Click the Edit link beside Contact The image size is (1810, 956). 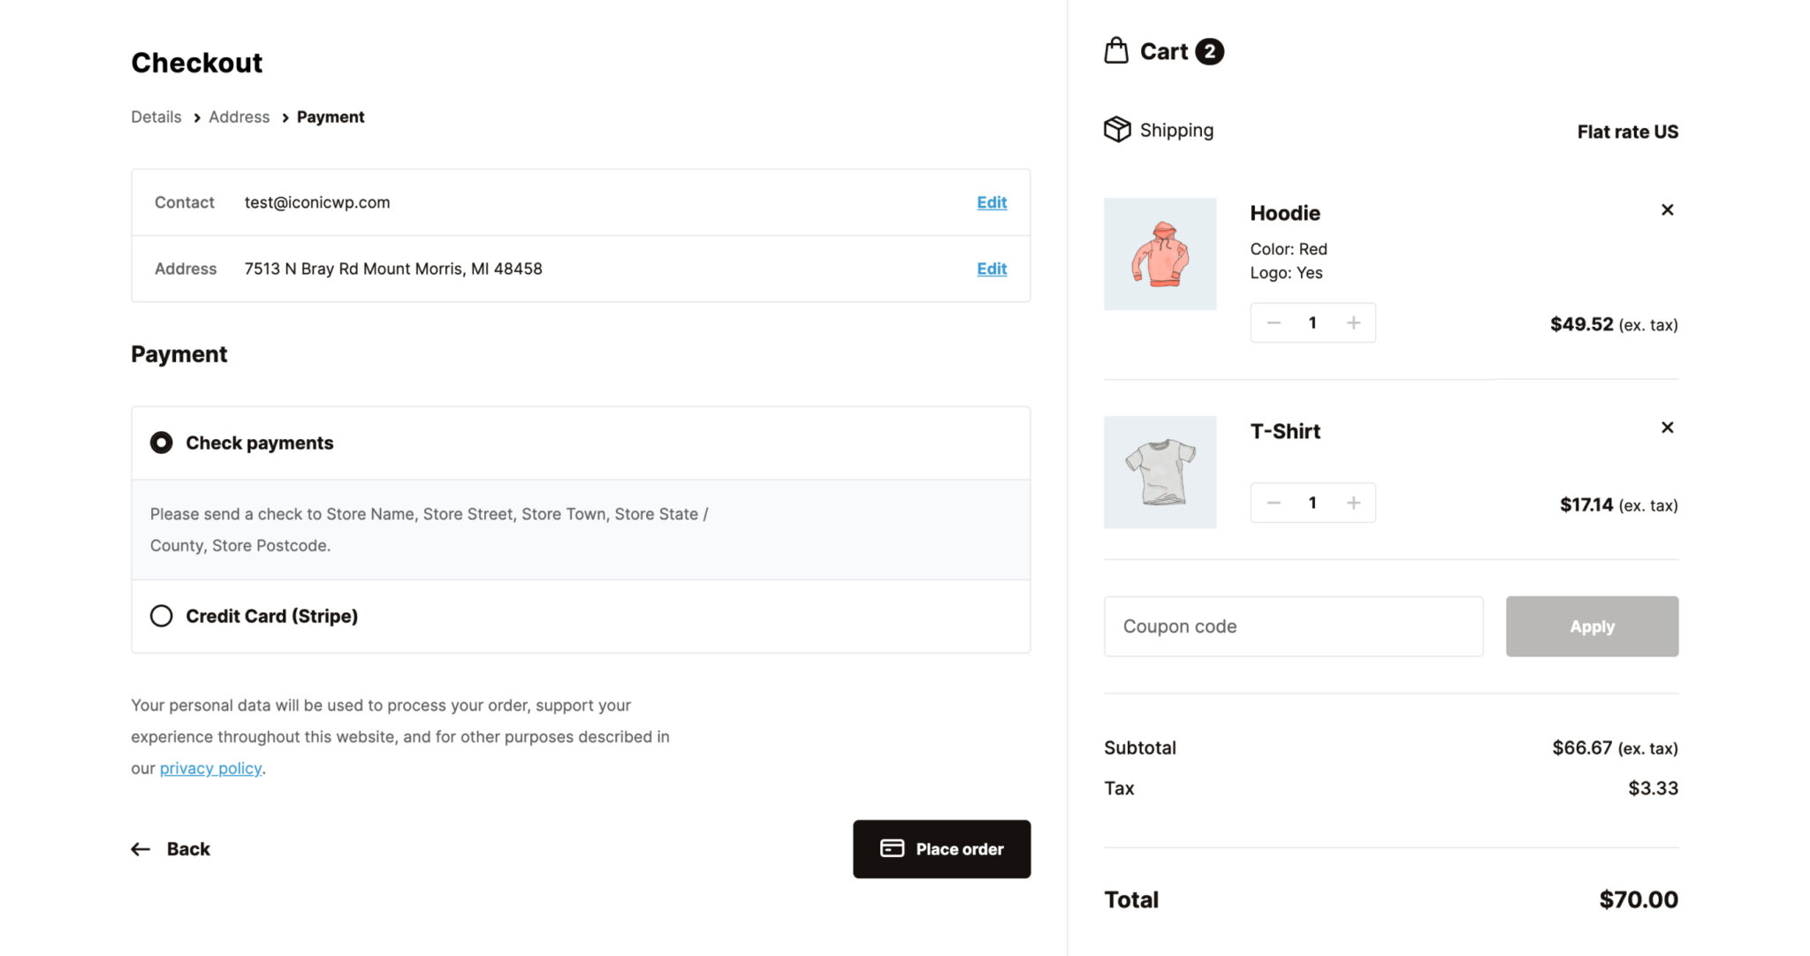(x=991, y=202)
